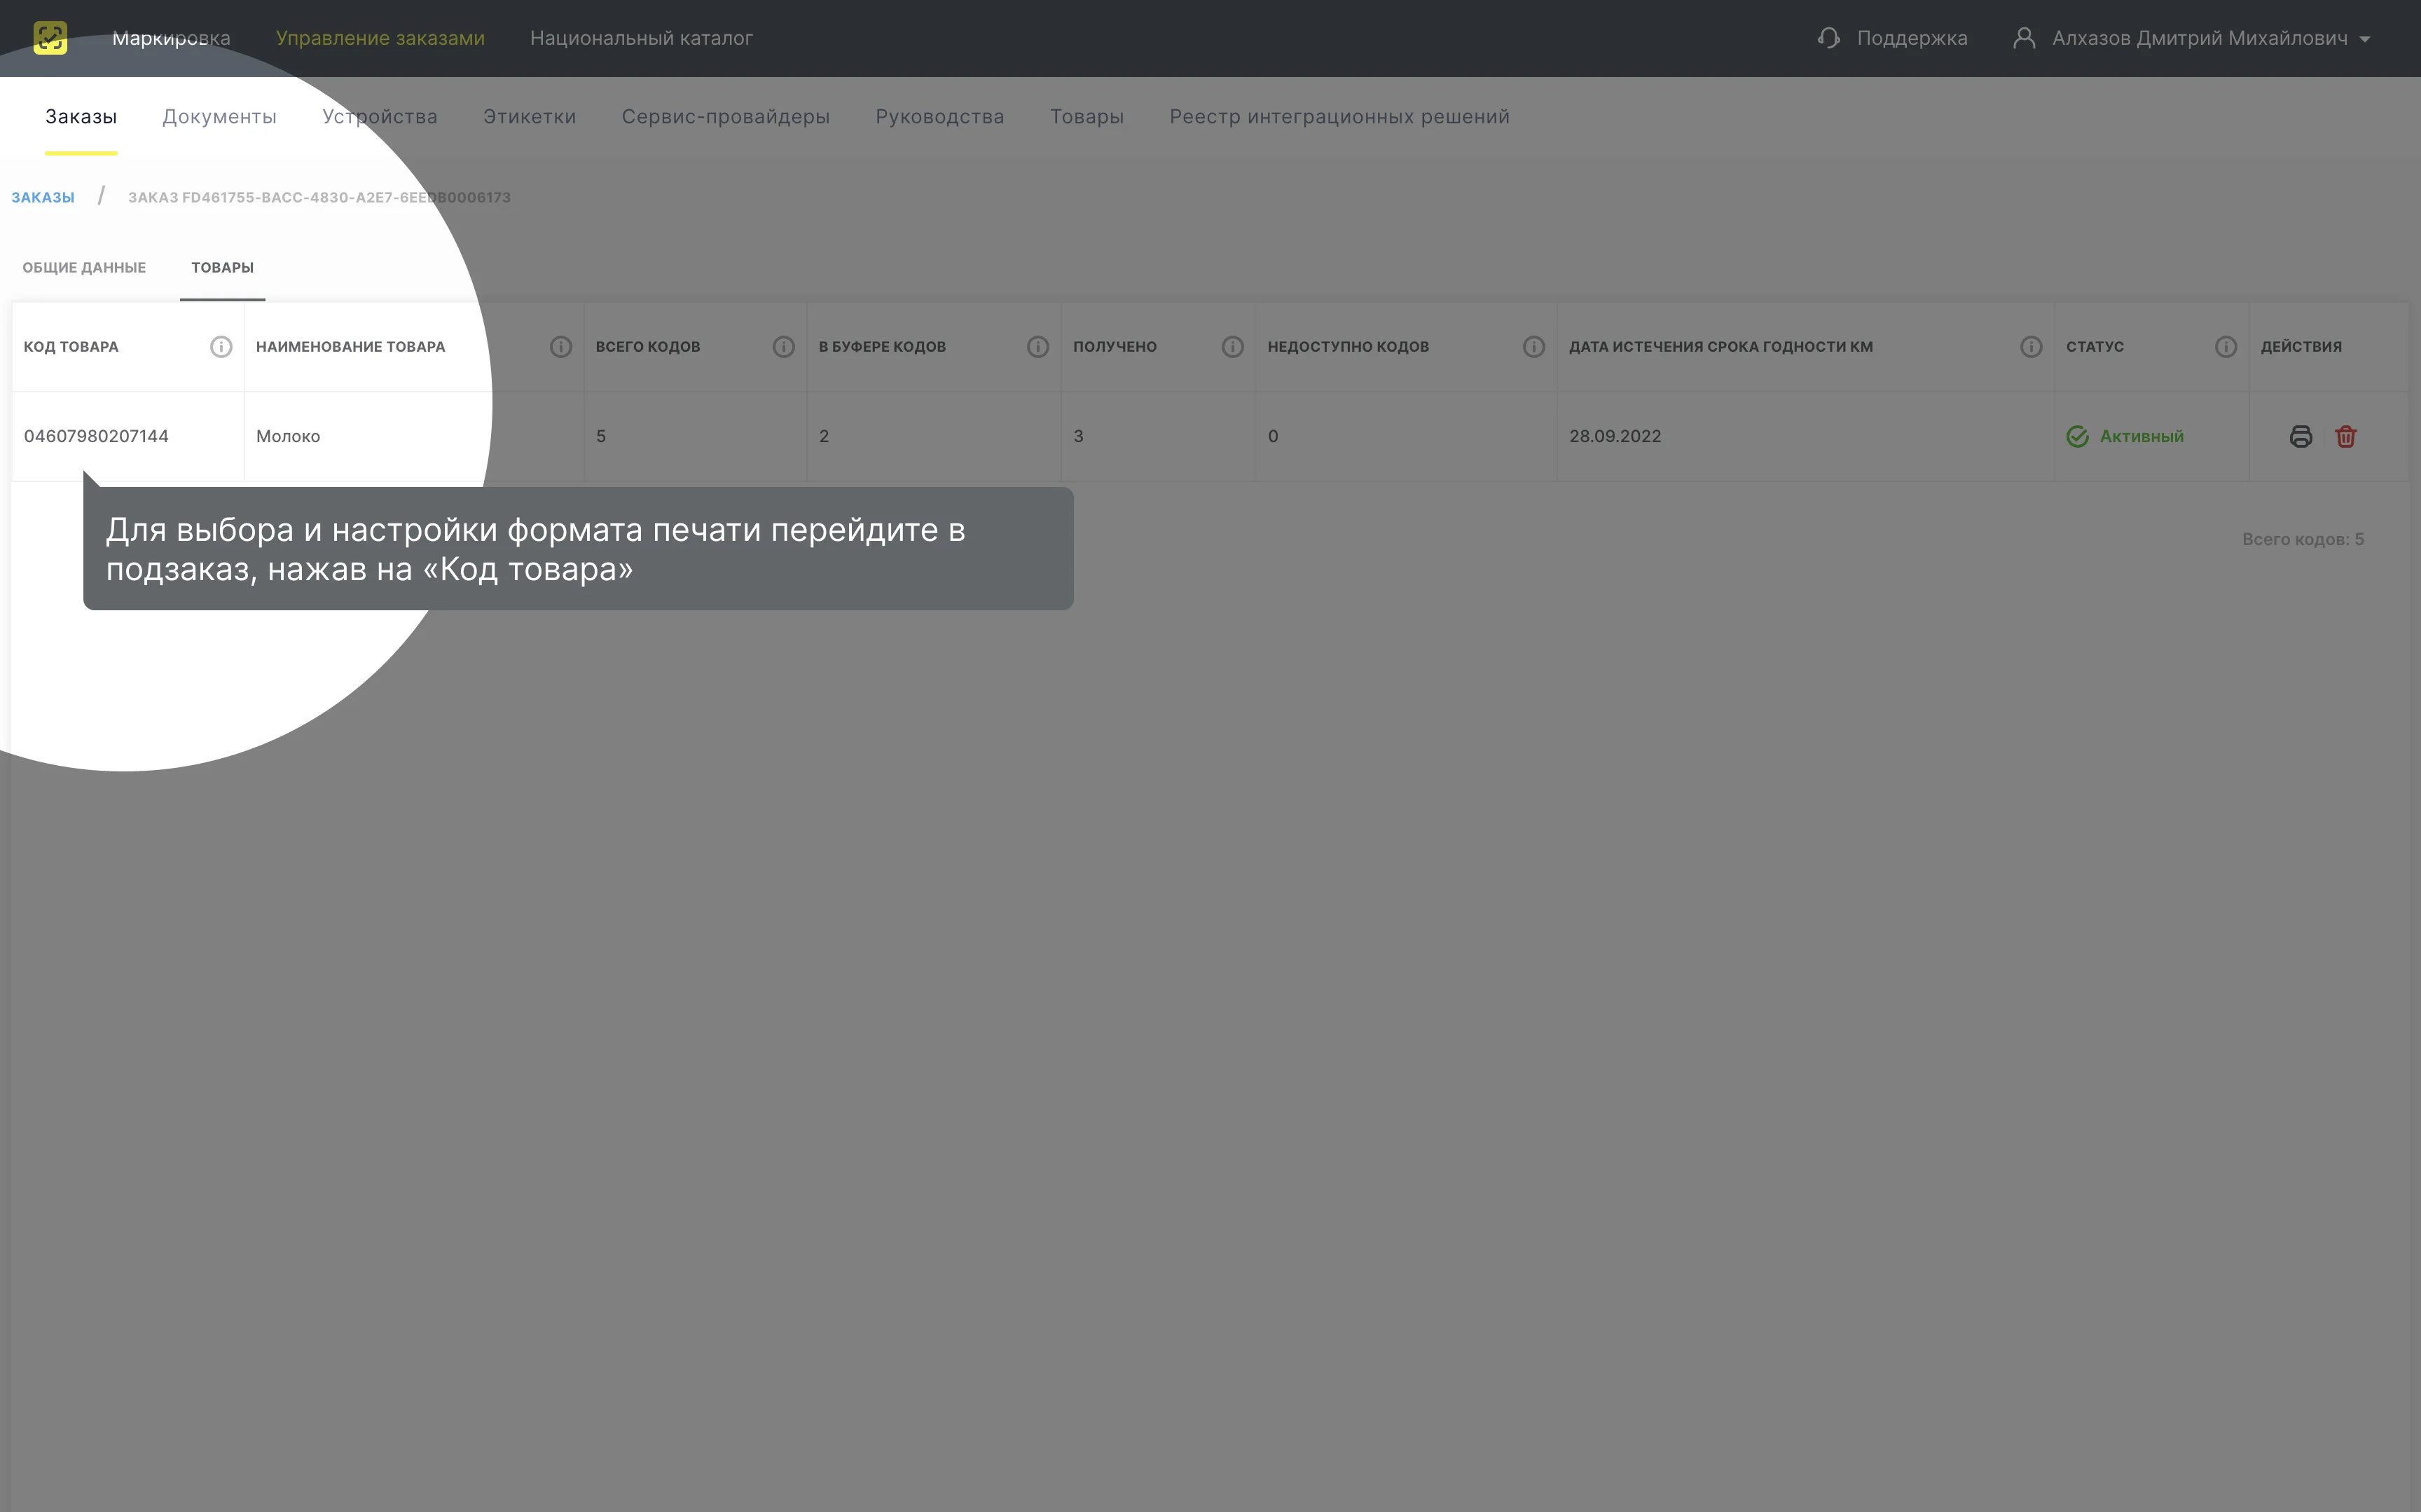Image resolution: width=2421 pixels, height=1512 pixels.
Task: Click the user profile avatar icon
Action: click(x=2023, y=38)
